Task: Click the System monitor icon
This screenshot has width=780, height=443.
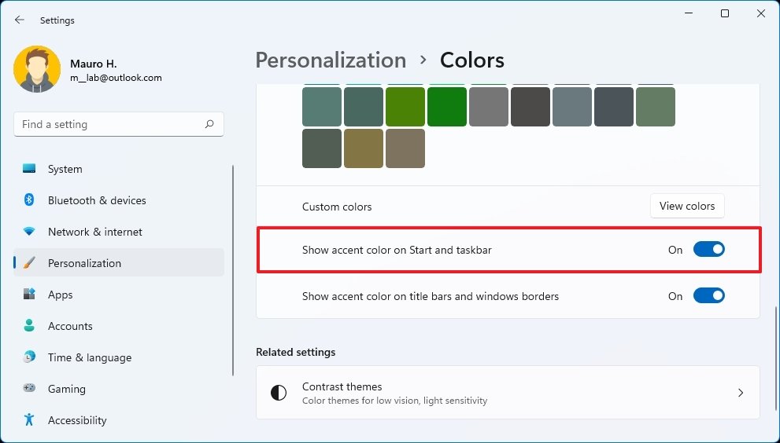Action: coord(29,168)
